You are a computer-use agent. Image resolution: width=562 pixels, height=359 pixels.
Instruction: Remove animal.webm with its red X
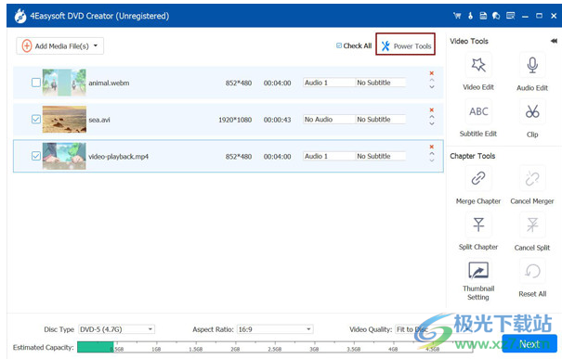pos(432,73)
